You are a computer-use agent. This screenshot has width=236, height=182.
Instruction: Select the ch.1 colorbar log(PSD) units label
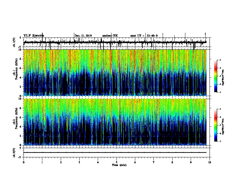(x=223, y=78)
